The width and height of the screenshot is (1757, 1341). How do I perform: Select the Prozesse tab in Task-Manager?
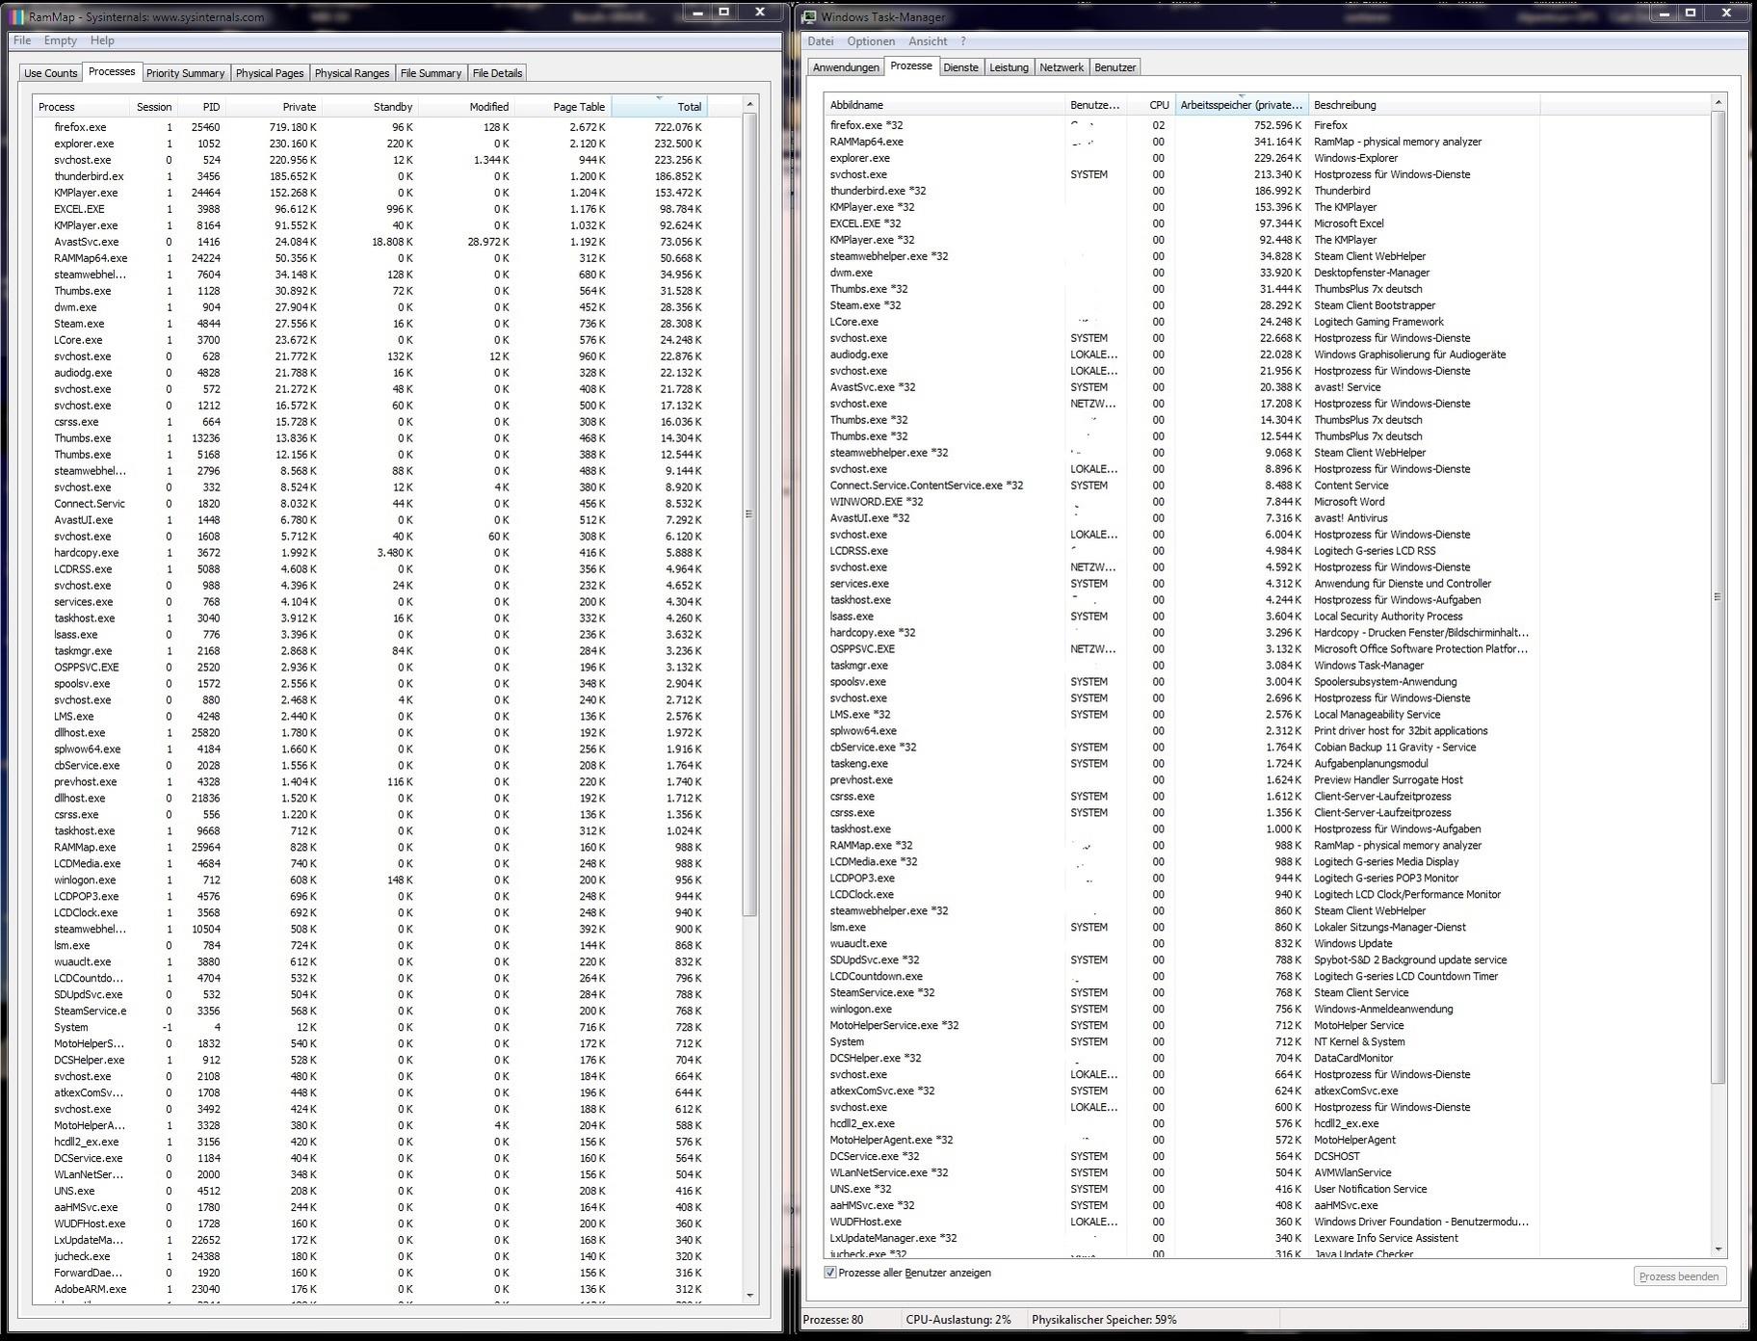click(911, 66)
